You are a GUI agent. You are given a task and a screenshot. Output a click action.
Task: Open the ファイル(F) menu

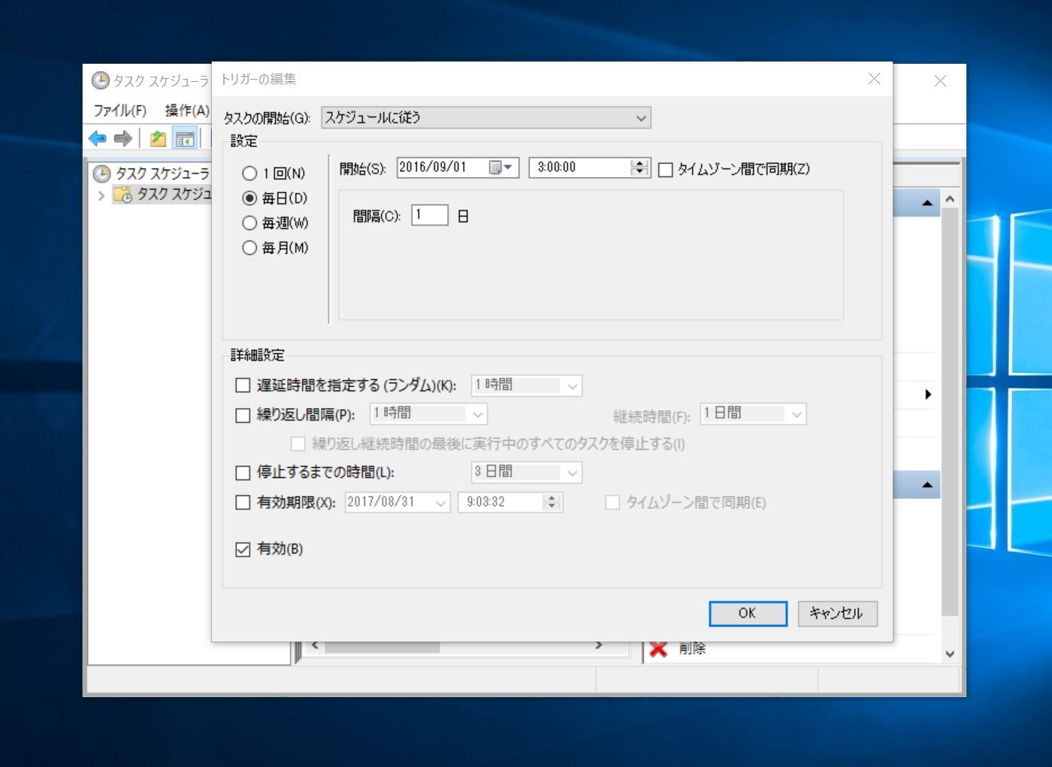(119, 110)
